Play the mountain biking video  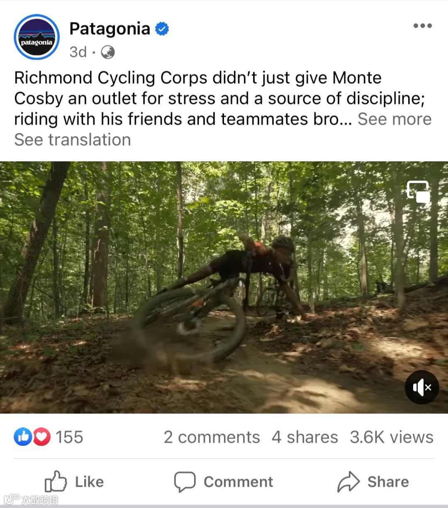tap(224, 287)
